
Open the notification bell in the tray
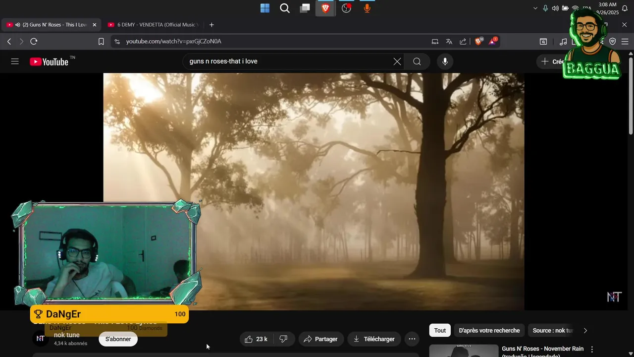tap(625, 8)
